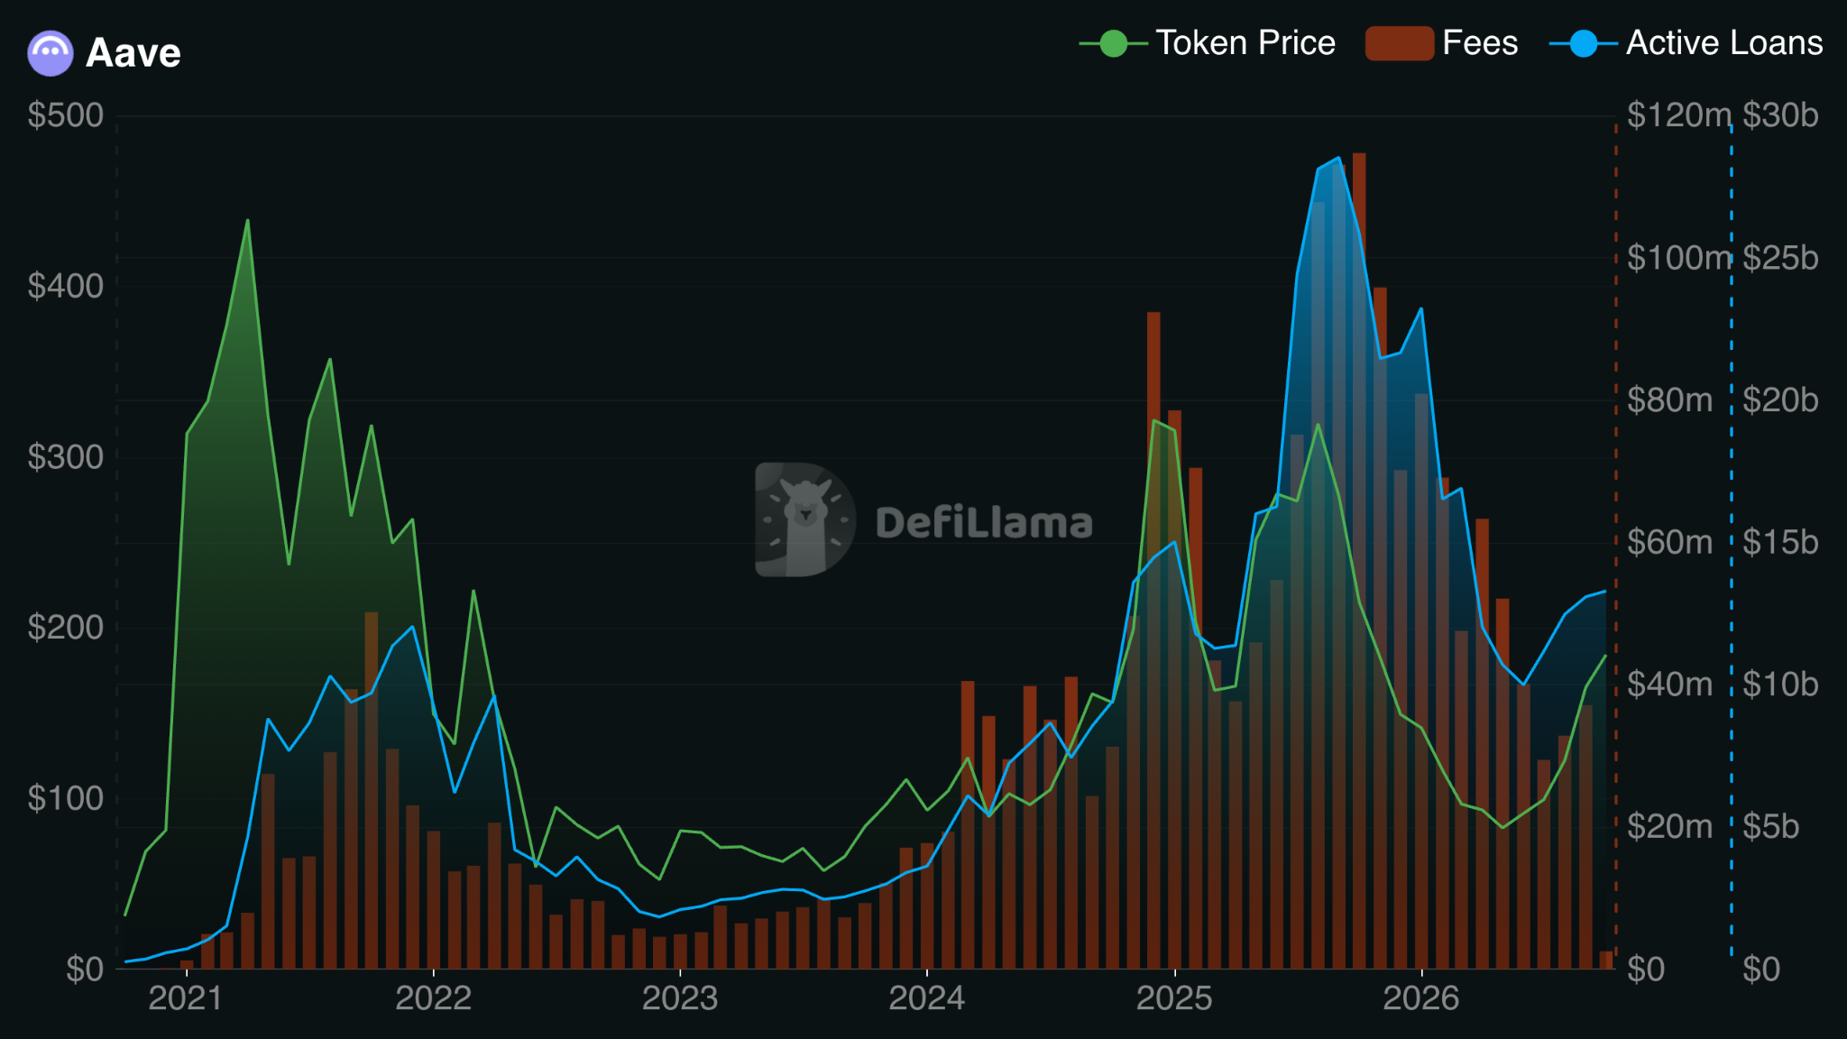Click the $25b loans axis label
The width and height of the screenshot is (1847, 1039).
click(1780, 258)
